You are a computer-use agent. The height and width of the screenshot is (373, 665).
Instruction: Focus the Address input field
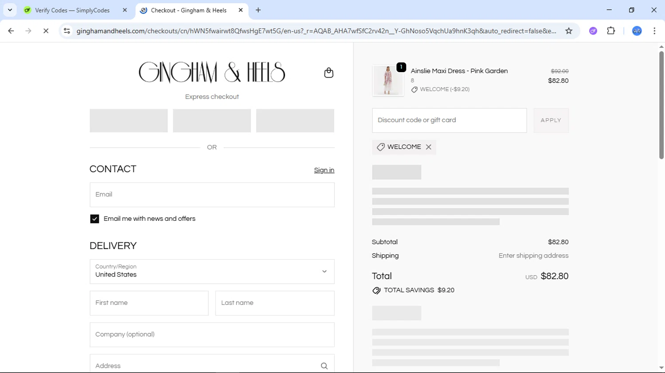(212, 364)
